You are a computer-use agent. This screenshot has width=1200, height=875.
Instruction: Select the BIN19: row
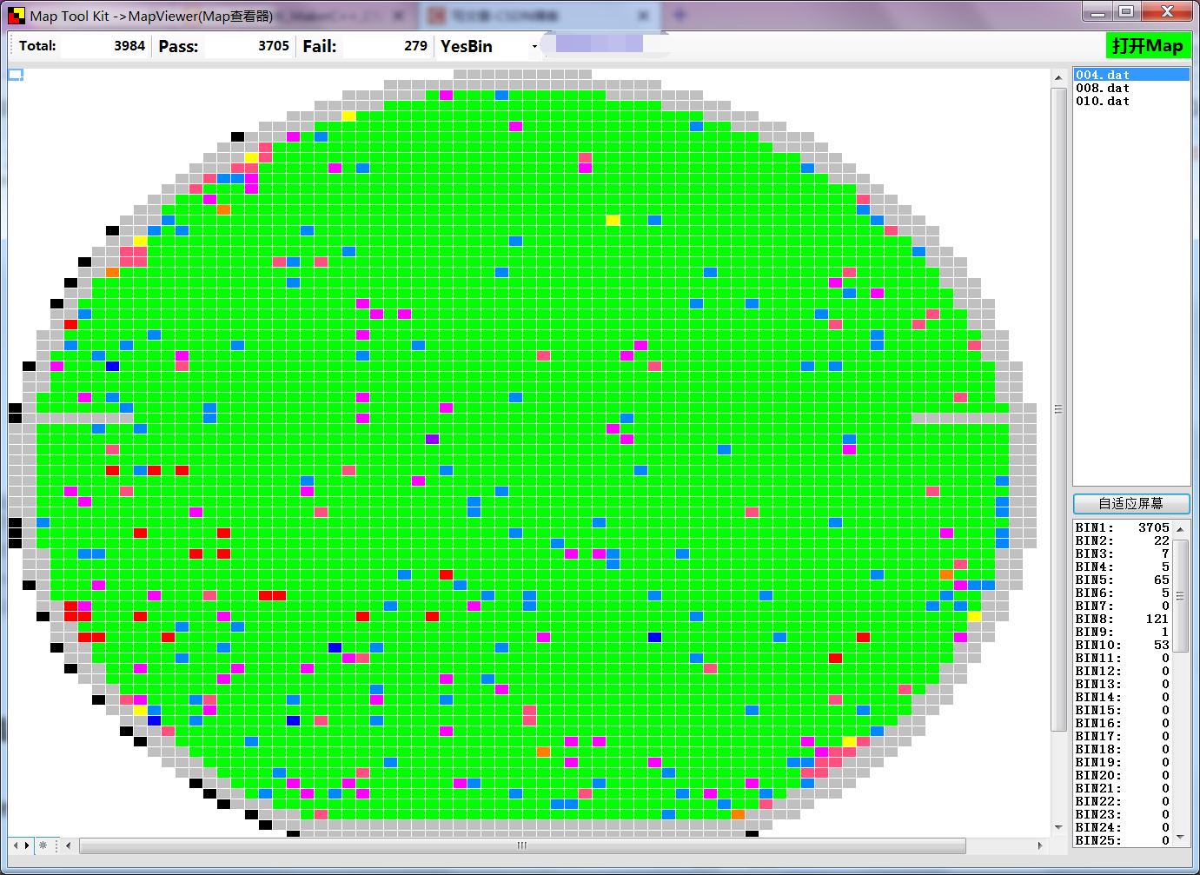point(1123,762)
